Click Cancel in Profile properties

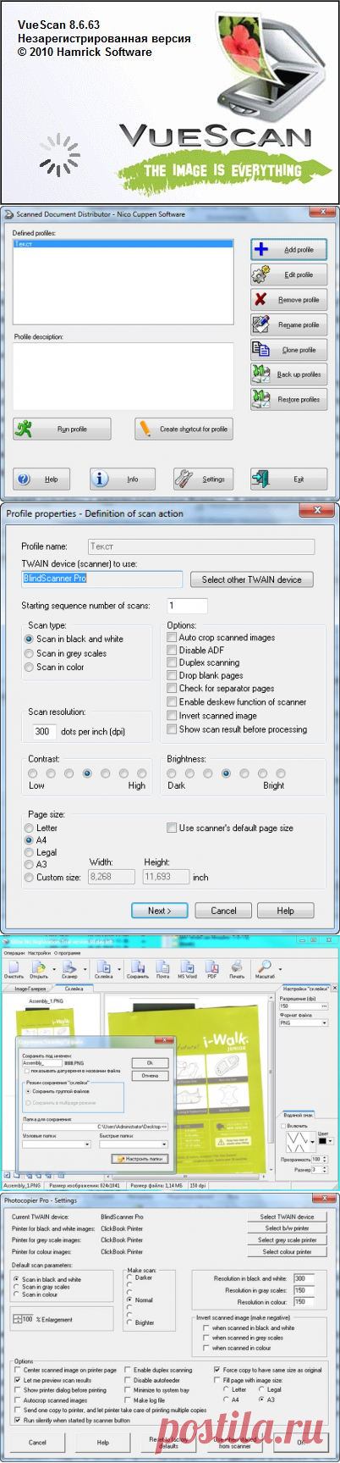tap(223, 911)
